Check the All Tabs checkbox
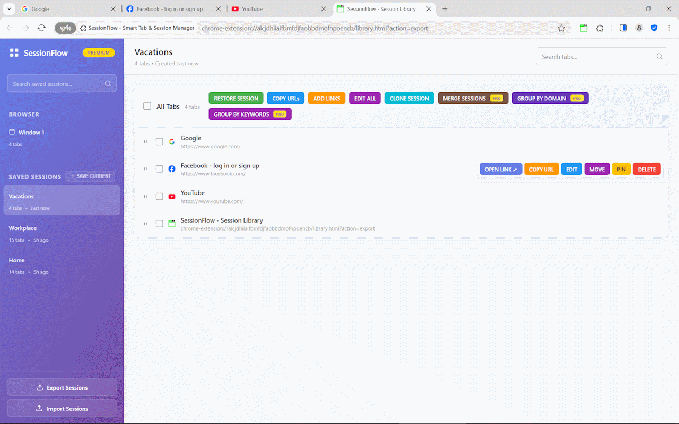This screenshot has width=679, height=424. [147, 106]
